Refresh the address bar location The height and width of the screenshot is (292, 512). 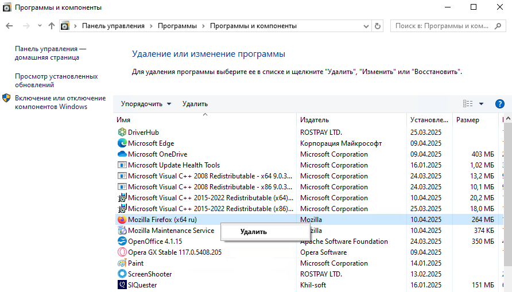pos(378,26)
